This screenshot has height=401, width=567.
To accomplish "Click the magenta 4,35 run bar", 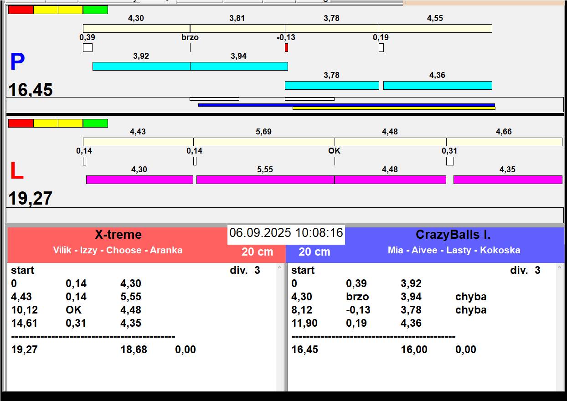I will [508, 180].
